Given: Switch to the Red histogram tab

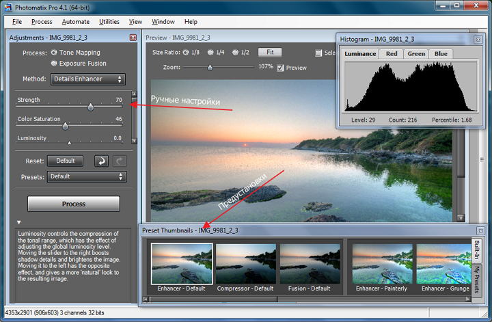Looking at the screenshot, I should pyautogui.click(x=391, y=54).
